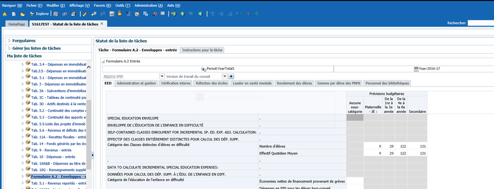Open the Outils menu
494x189 pixels.
pyautogui.click(x=123, y=5)
